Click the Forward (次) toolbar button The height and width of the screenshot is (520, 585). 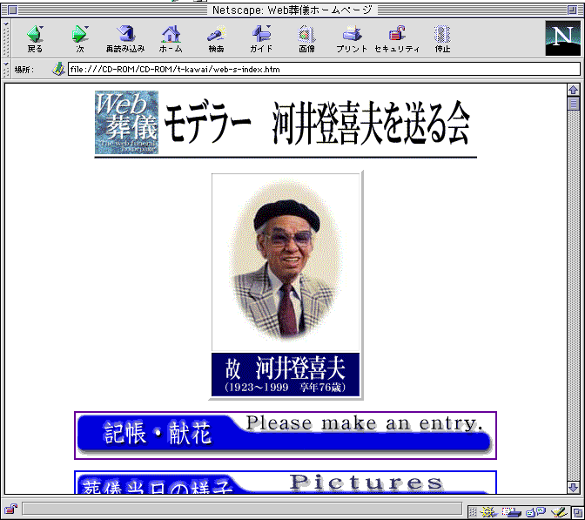[x=80, y=38]
